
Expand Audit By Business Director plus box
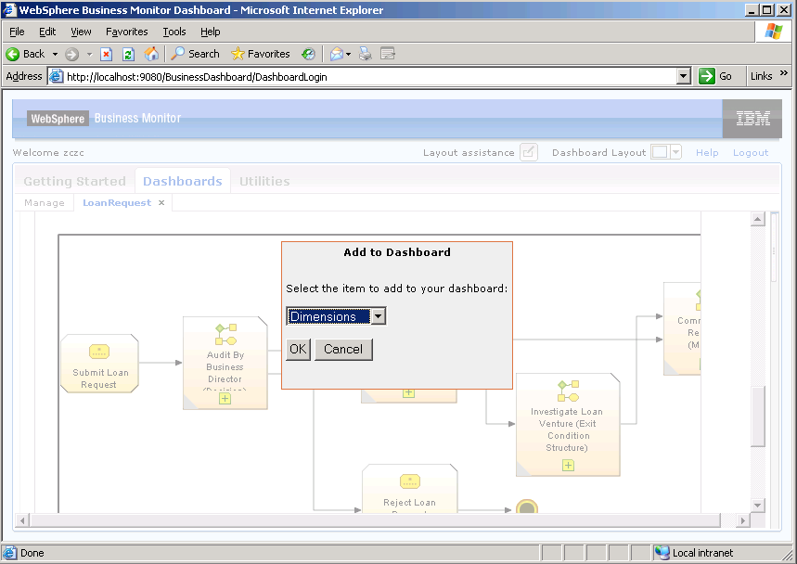225,399
